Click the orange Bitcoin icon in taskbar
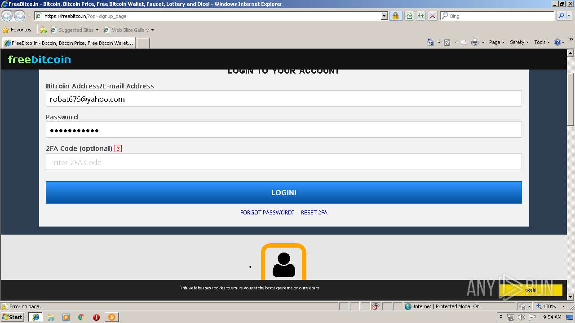The image size is (575, 323). click(x=111, y=317)
